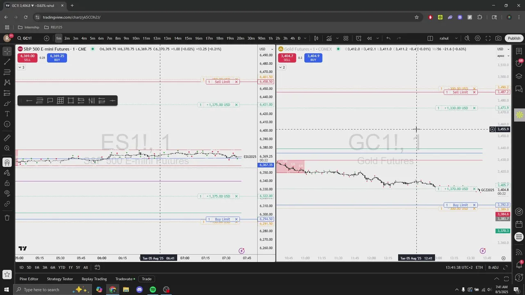Toggle lock all drawings
The width and height of the screenshot is (525, 295).
tap(7, 183)
